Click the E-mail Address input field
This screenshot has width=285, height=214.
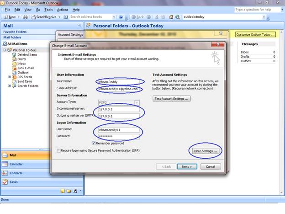pos(119,89)
